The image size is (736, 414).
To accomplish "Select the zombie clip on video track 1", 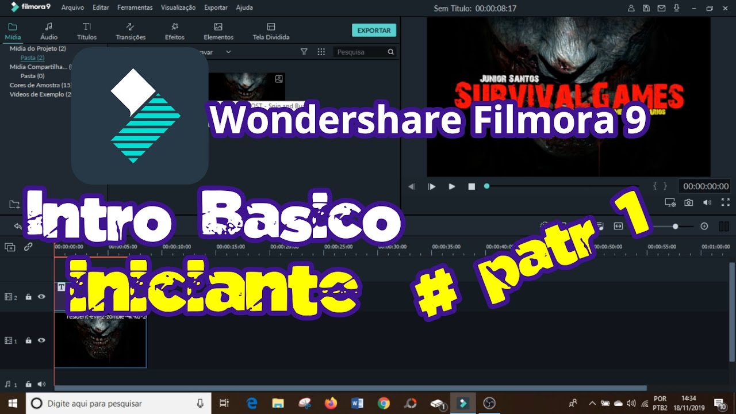I will point(101,340).
